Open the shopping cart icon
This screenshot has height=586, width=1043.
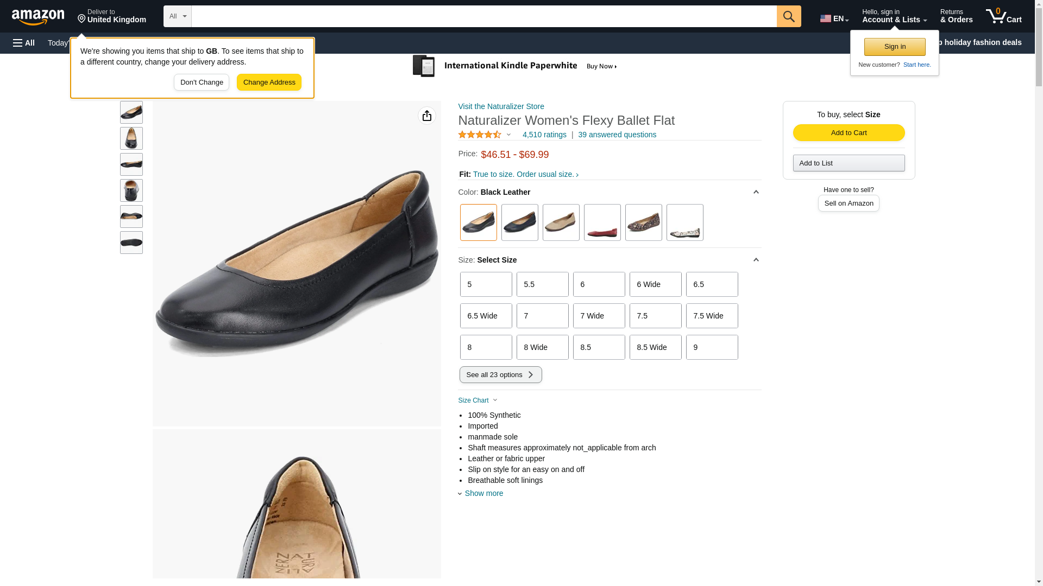[1004, 16]
